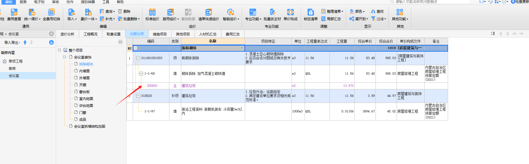
Task: Click the 全费用切换 icon
Action: pos(51,12)
